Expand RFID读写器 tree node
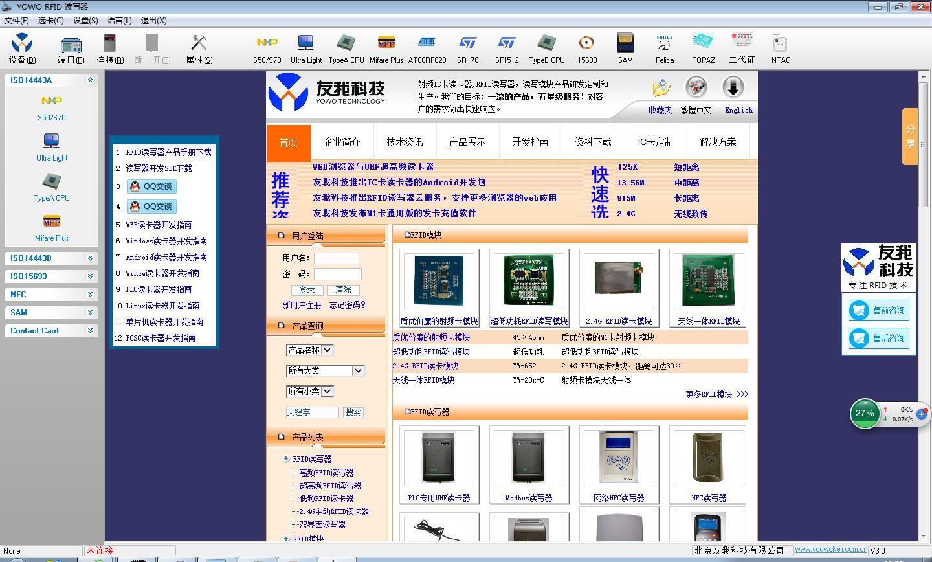Screen dimensions: 932x562 tap(286, 459)
